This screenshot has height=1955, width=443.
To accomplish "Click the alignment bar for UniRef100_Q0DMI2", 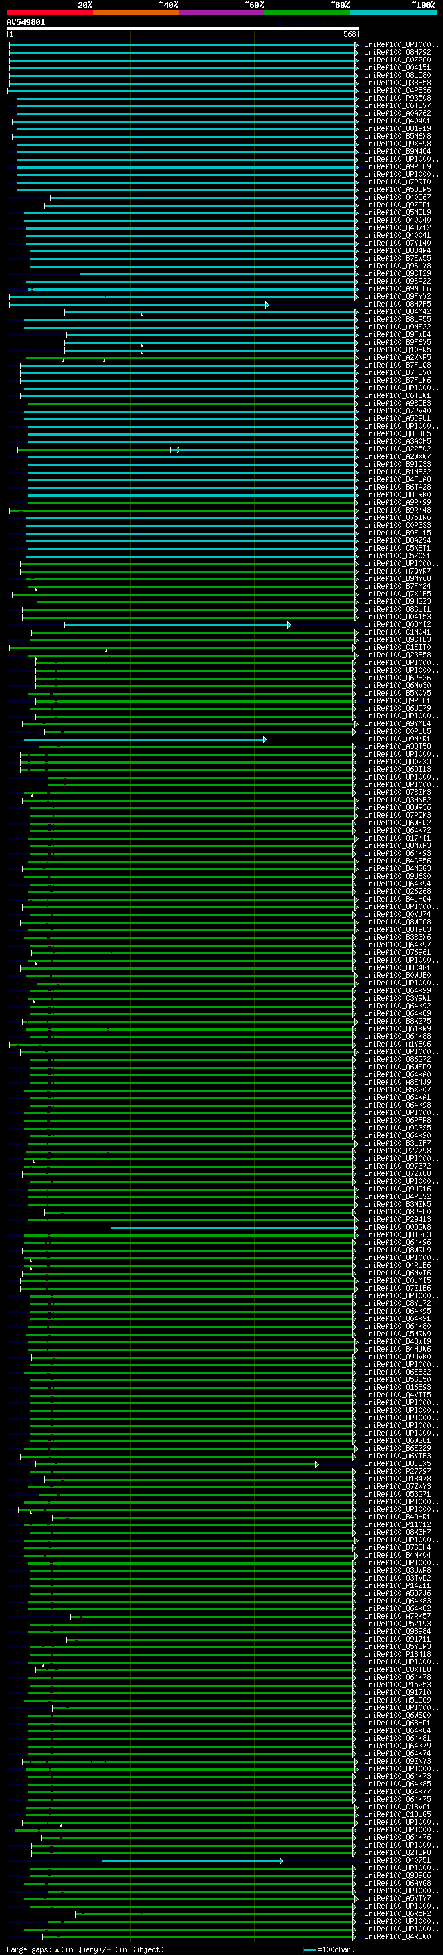I will 178,625.
